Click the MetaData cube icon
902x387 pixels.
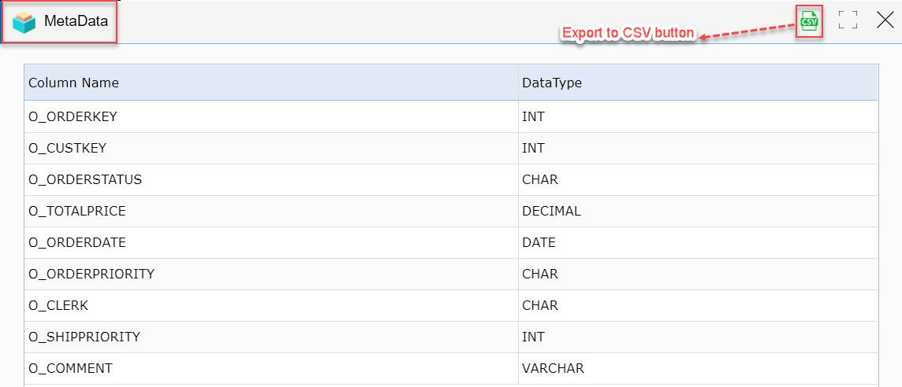(x=24, y=22)
